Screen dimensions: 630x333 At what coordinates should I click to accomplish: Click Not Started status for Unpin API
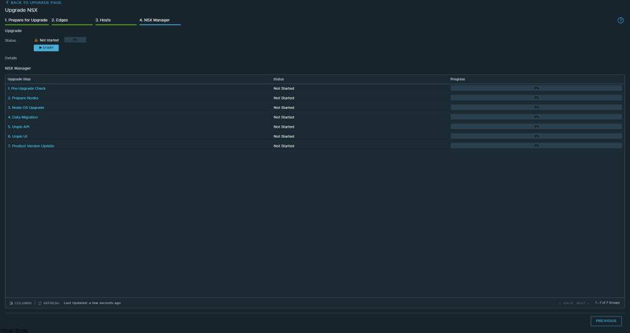point(284,127)
